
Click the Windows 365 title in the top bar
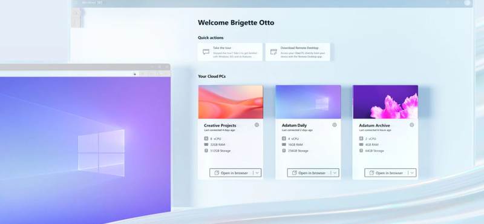(x=92, y=3)
